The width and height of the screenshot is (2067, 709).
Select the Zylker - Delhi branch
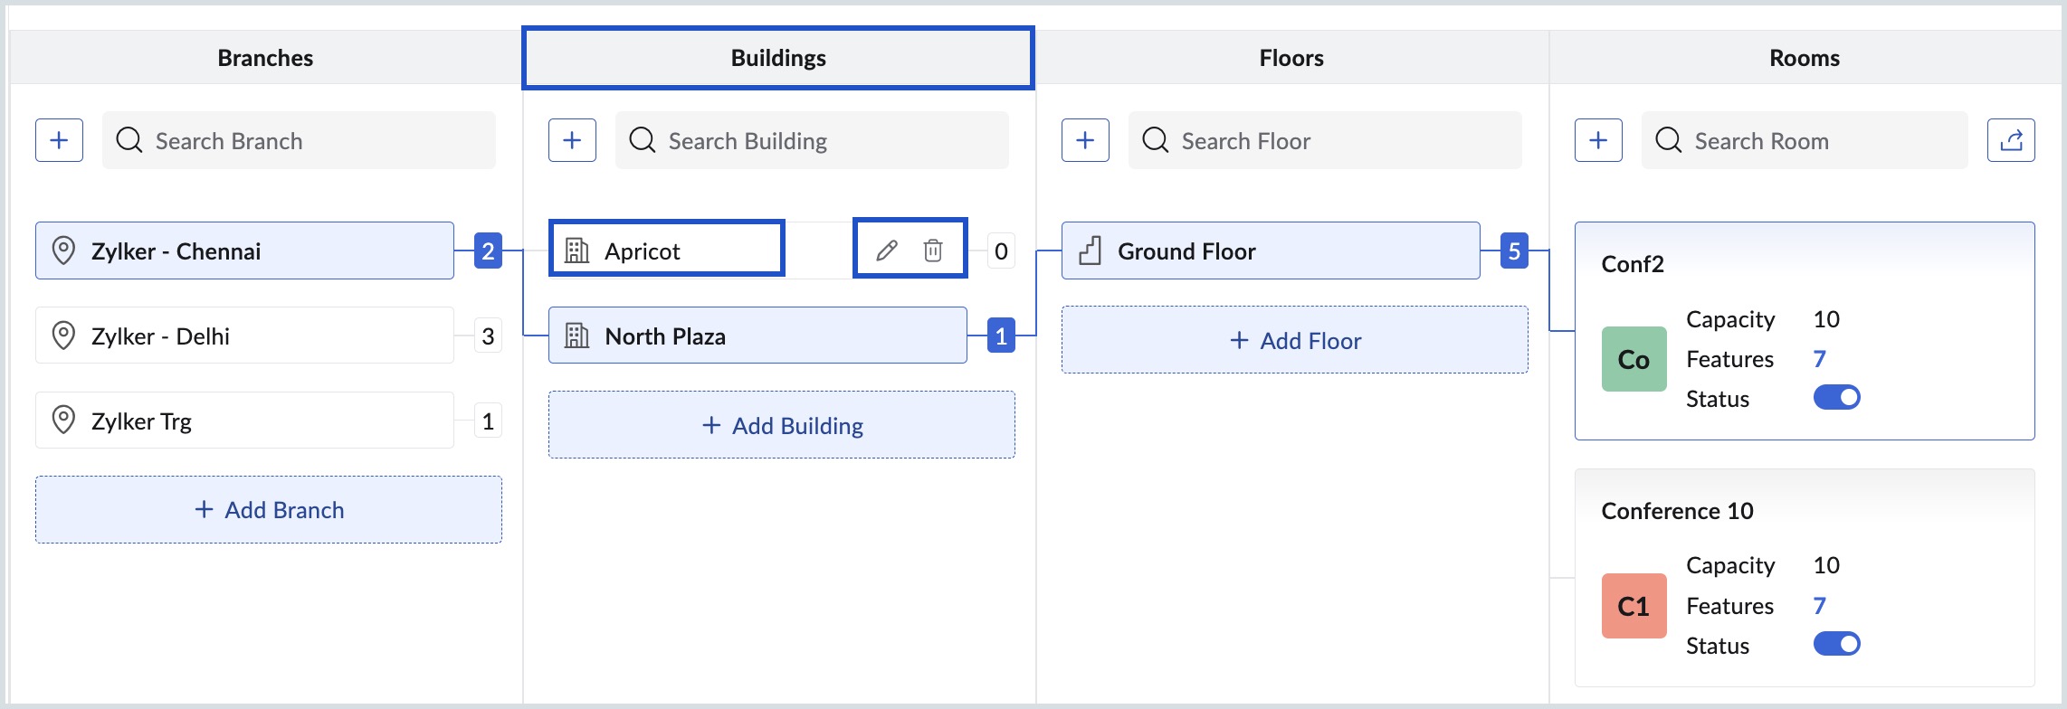[244, 336]
